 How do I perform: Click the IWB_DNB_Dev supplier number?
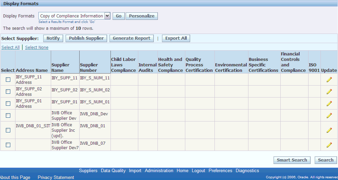[94, 114]
